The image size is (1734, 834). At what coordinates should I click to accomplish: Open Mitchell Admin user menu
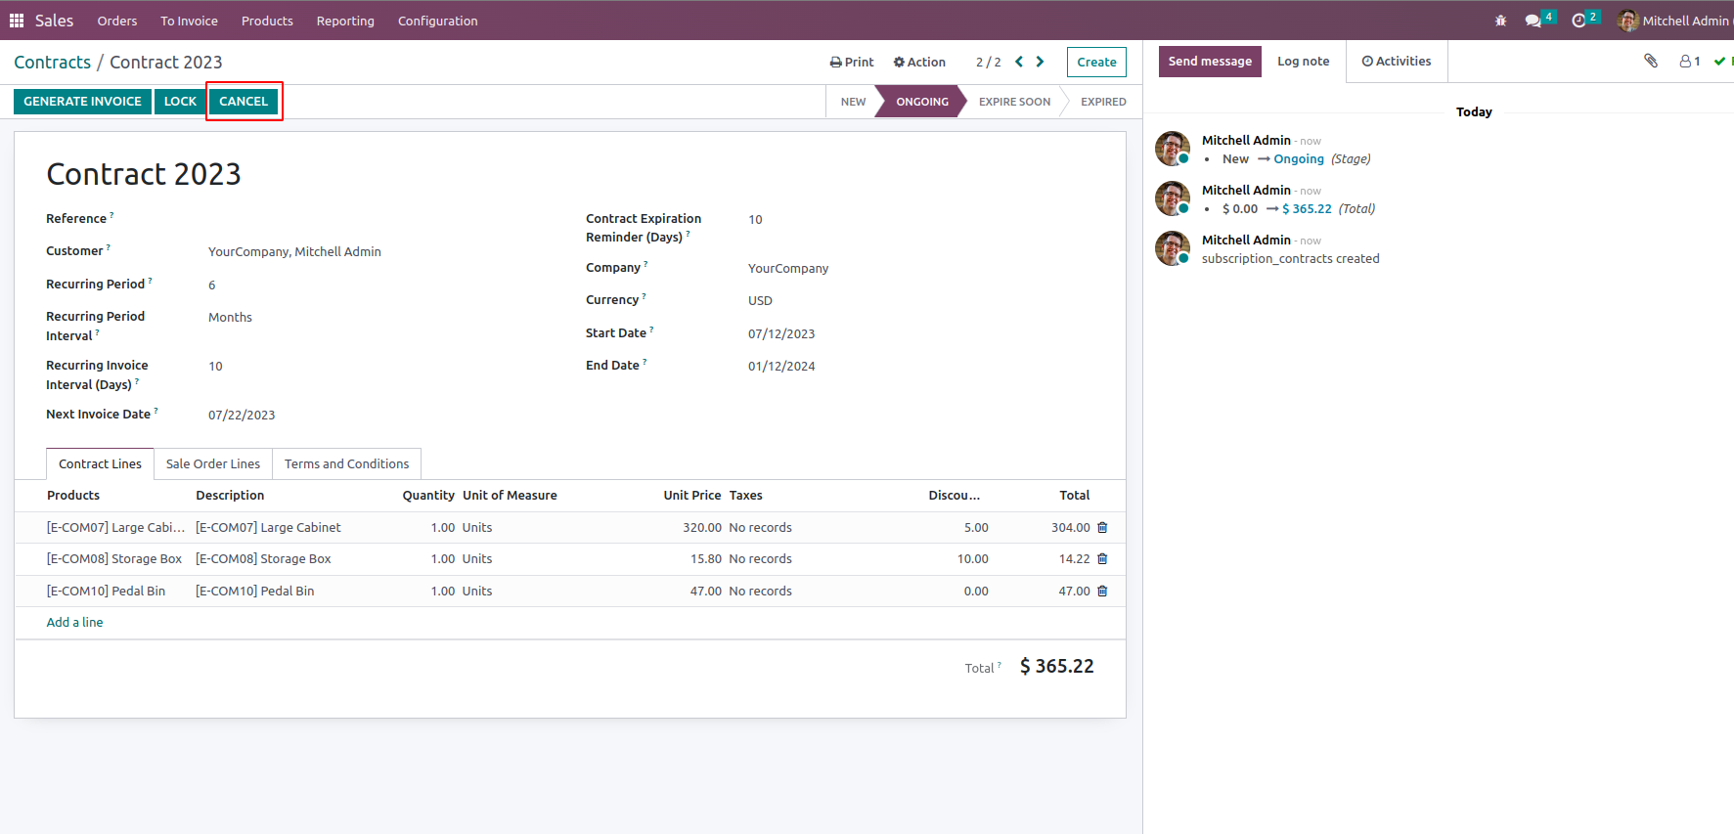point(1676,21)
